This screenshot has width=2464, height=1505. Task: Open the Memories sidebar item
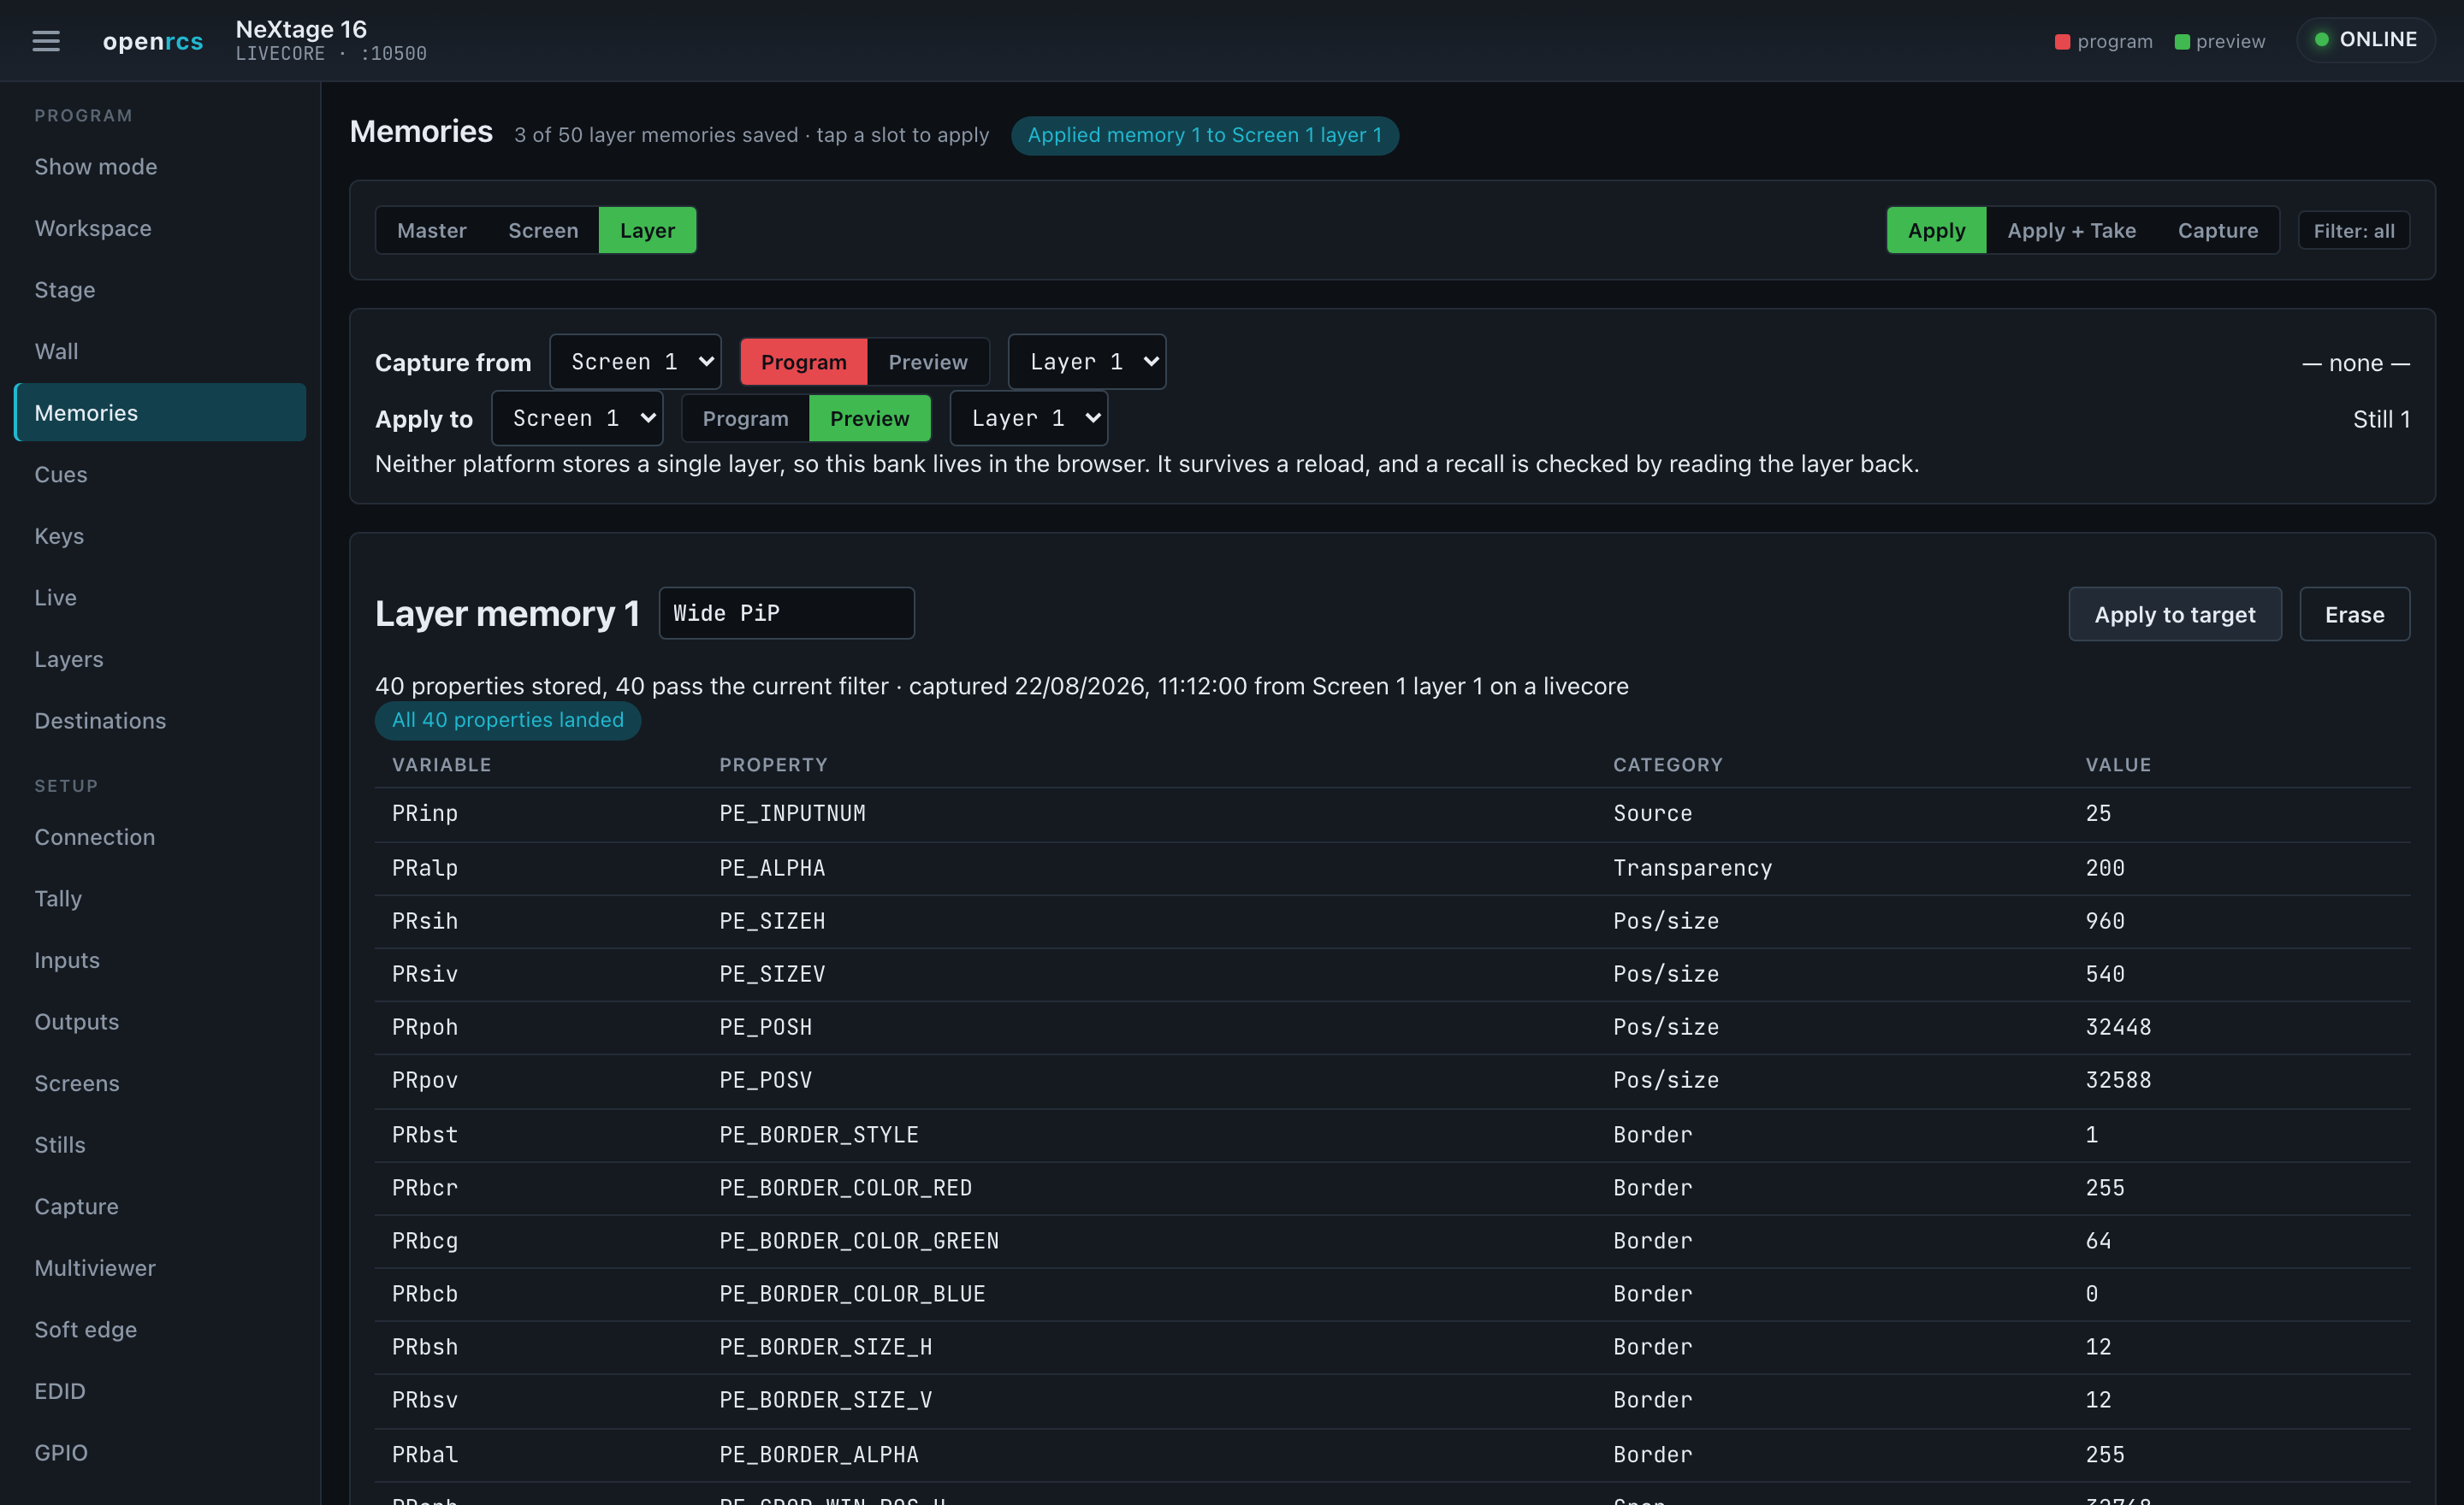(160, 411)
